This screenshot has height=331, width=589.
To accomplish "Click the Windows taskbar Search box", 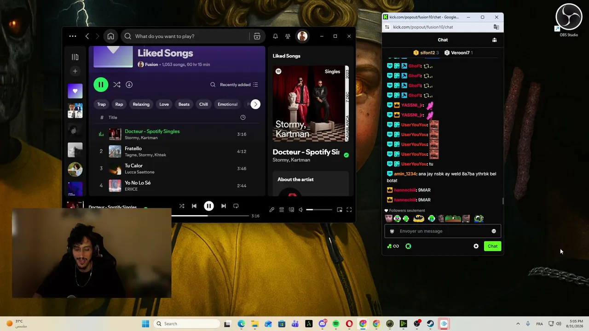I will pyautogui.click(x=186, y=324).
